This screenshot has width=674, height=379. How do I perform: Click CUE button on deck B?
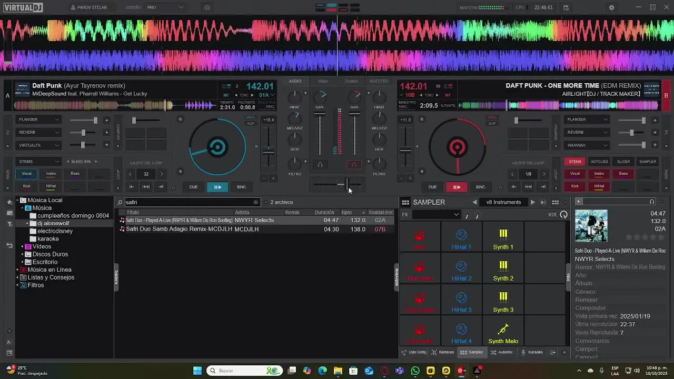pyautogui.click(x=432, y=187)
